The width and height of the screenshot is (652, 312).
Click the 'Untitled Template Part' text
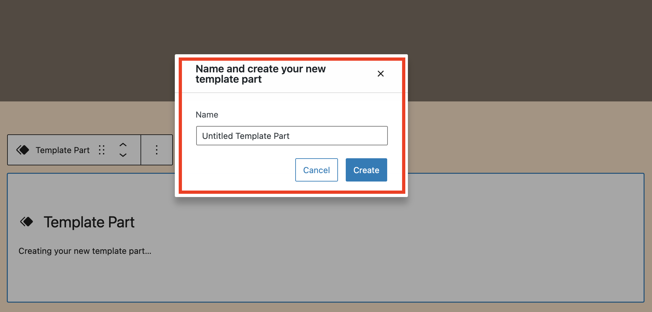point(246,136)
